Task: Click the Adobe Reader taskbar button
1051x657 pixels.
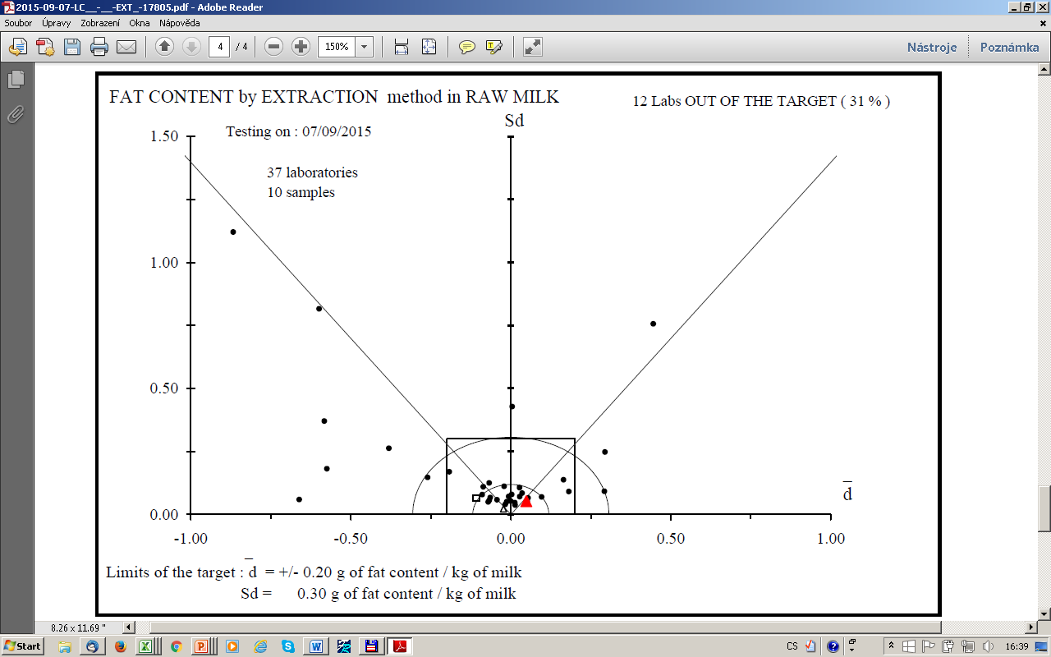Action: pos(399,646)
